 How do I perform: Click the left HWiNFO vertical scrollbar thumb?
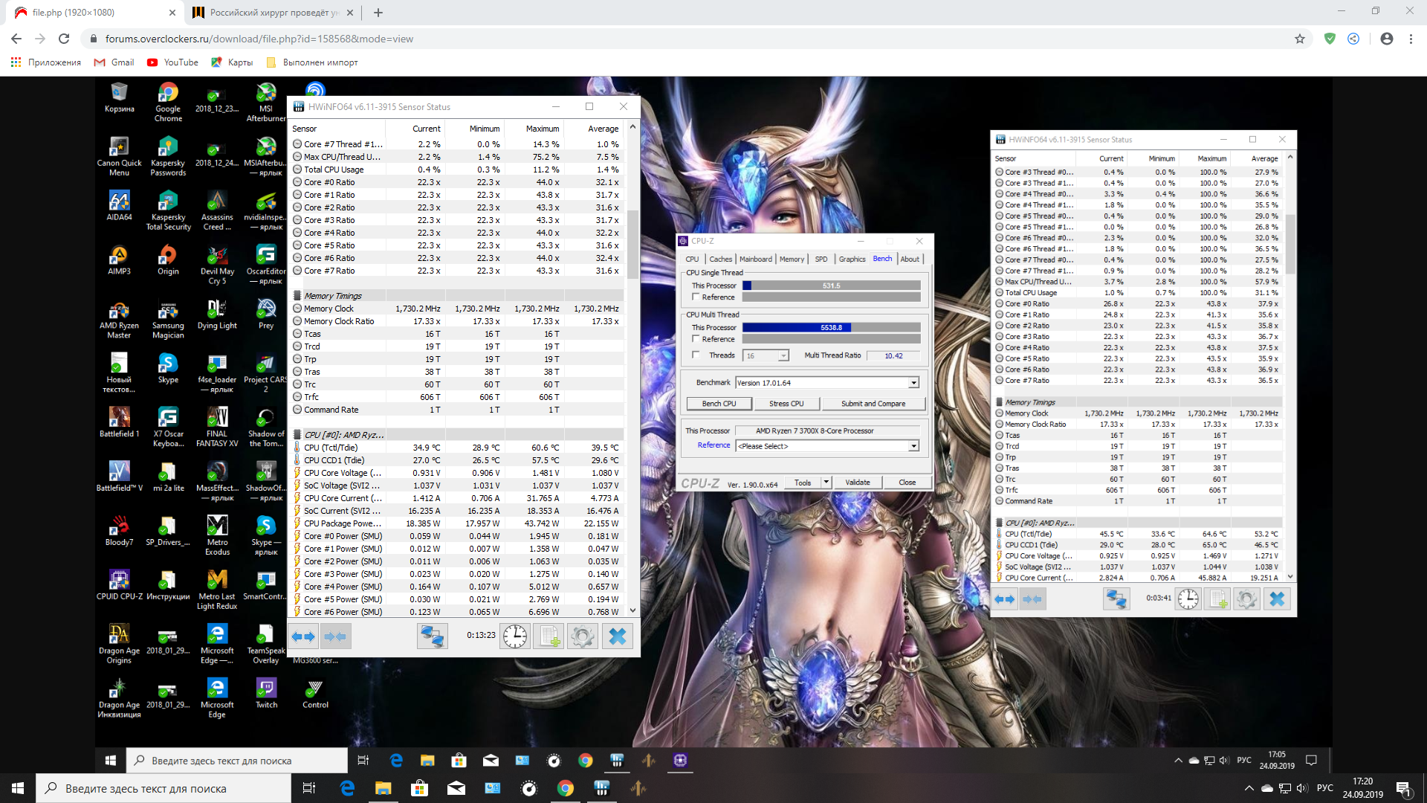(632, 245)
